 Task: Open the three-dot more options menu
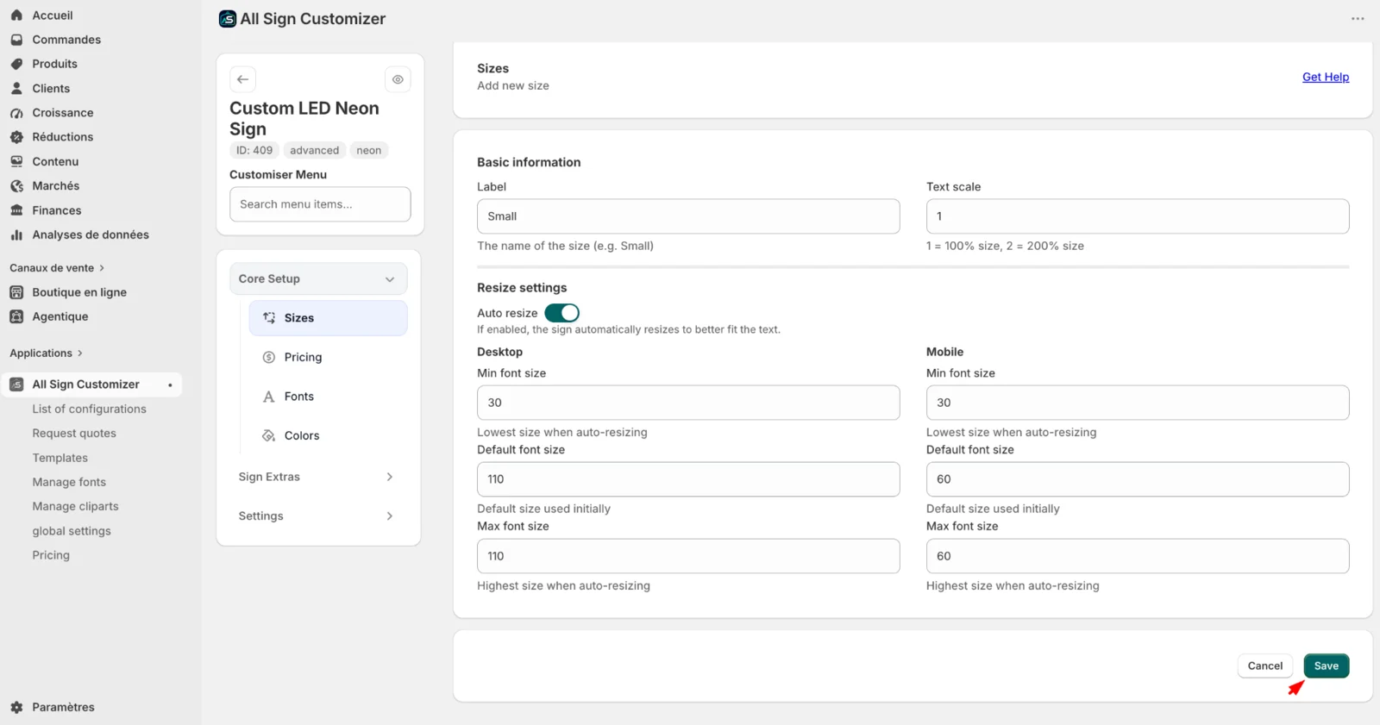[1358, 19]
